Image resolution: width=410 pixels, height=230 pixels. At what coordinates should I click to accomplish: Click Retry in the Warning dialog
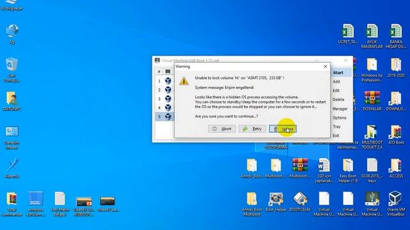[252, 129]
